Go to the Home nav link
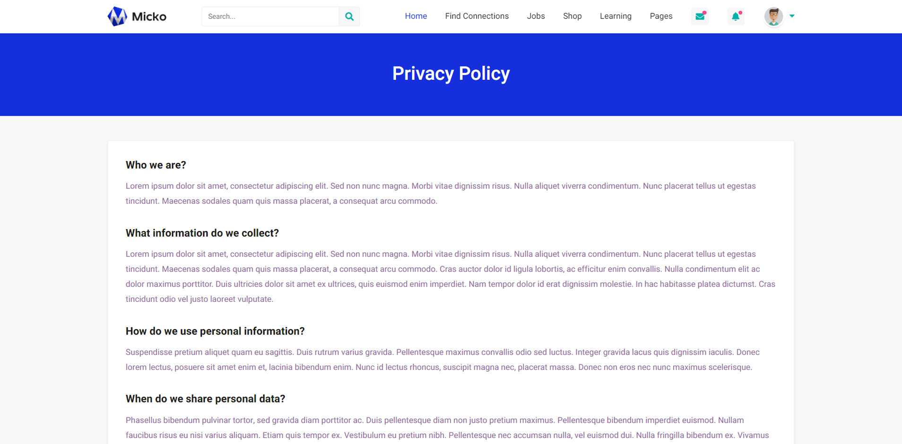The height and width of the screenshot is (444, 902). click(416, 16)
